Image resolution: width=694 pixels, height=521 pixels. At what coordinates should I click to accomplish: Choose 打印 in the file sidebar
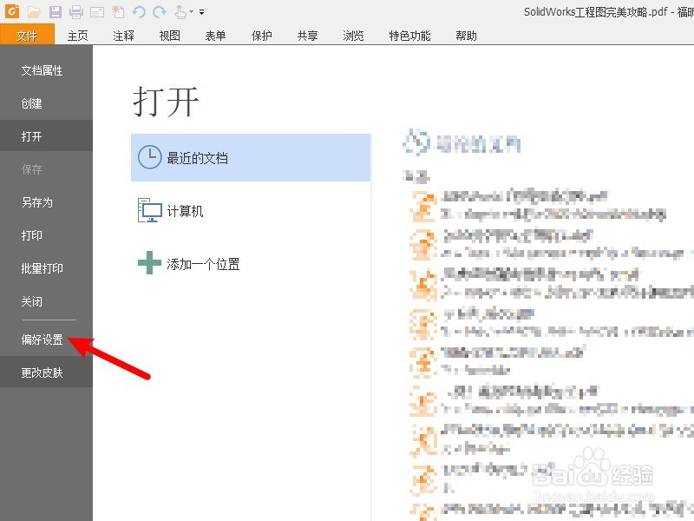[x=47, y=235]
